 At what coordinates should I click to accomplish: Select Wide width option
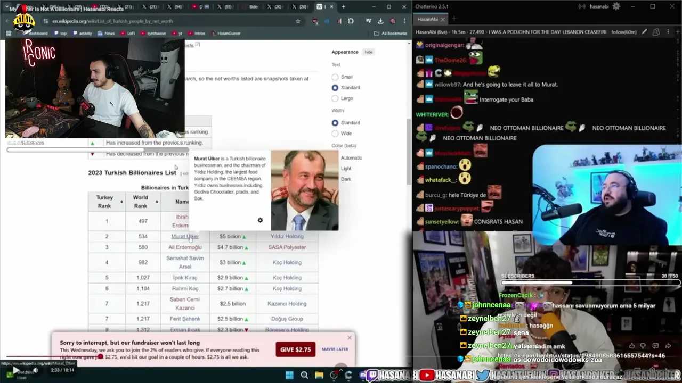[x=335, y=134]
